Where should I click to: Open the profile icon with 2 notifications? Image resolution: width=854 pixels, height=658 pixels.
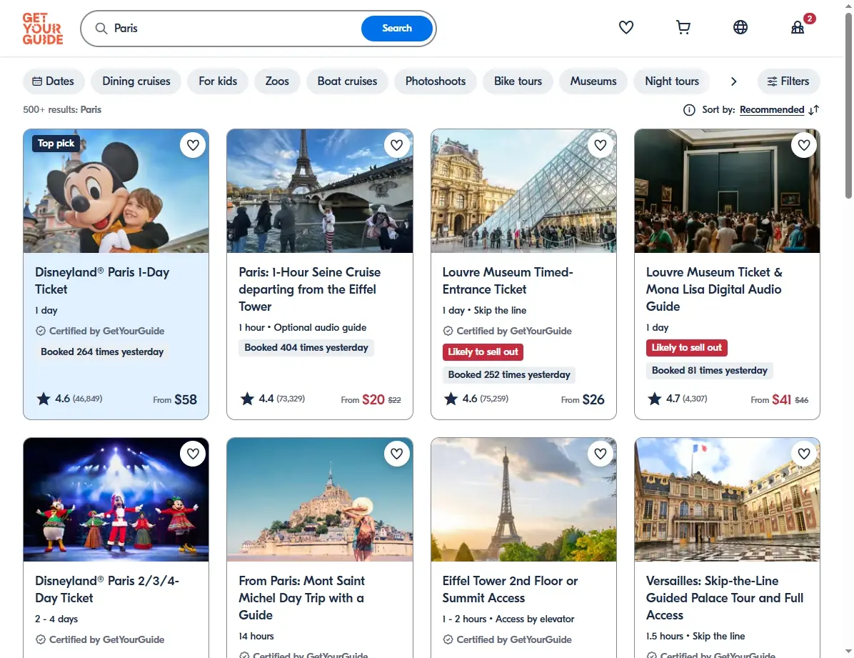click(x=798, y=27)
